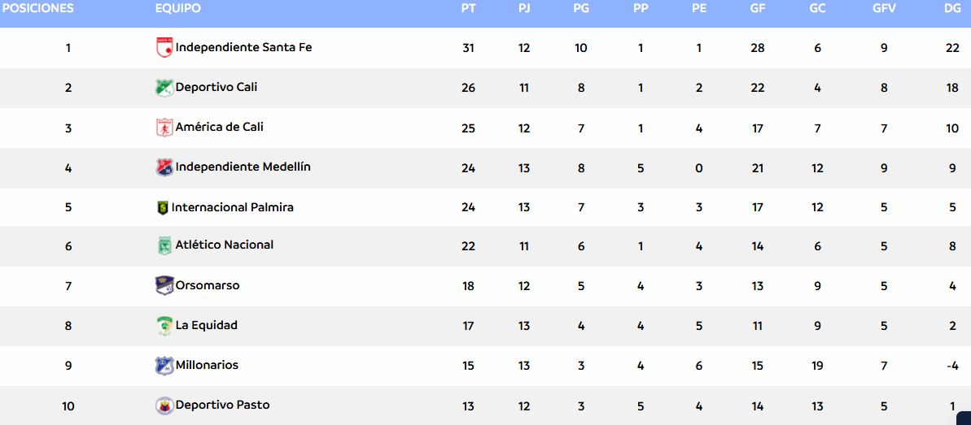Image resolution: width=971 pixels, height=425 pixels.
Task: Click the GFV column header
Action: tap(884, 8)
